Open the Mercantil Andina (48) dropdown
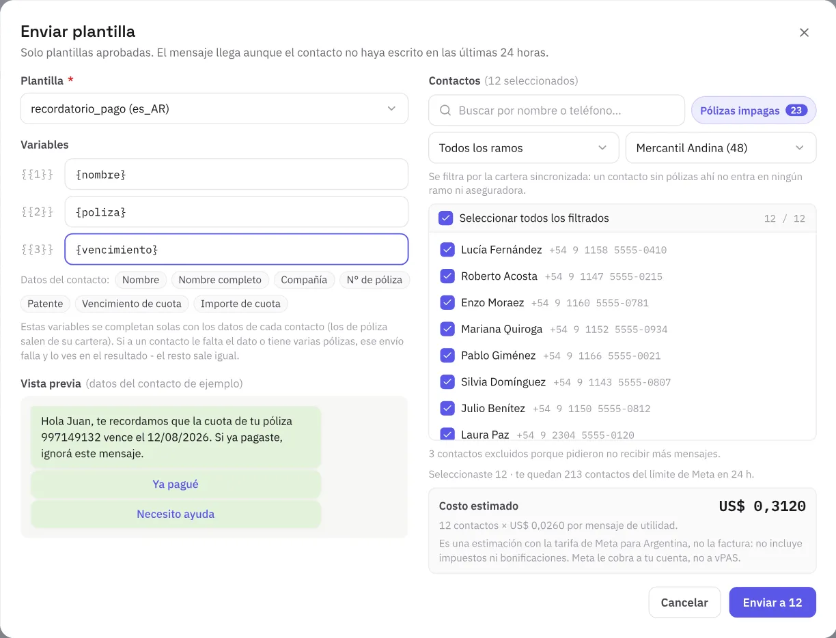This screenshot has height=638, width=836. click(x=721, y=148)
